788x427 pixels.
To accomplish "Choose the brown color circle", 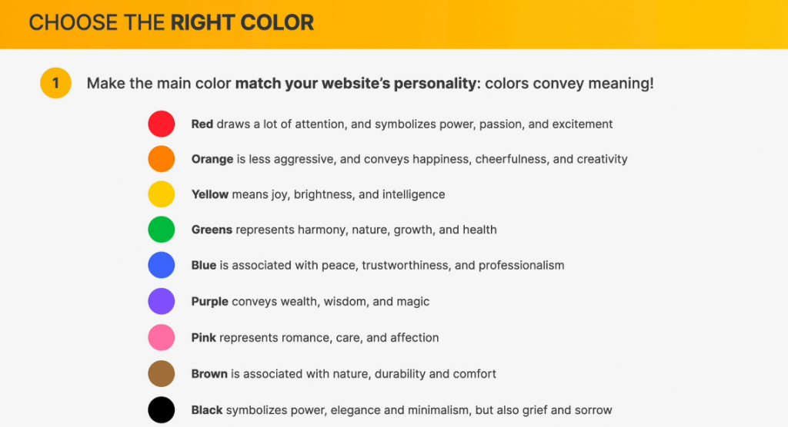I will pos(162,374).
